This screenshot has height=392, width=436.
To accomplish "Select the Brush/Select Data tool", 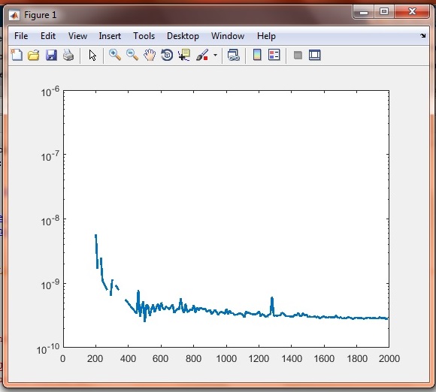I will (202, 55).
